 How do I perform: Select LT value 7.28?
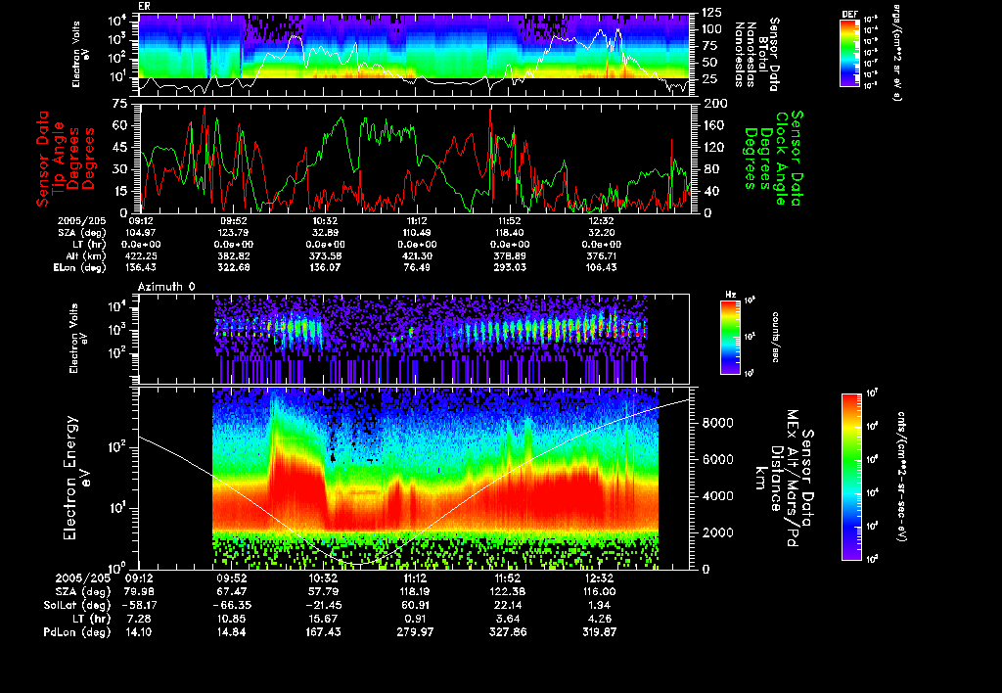[139, 619]
